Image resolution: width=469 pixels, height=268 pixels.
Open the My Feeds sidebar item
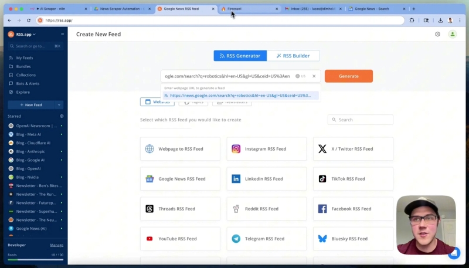tap(25, 57)
